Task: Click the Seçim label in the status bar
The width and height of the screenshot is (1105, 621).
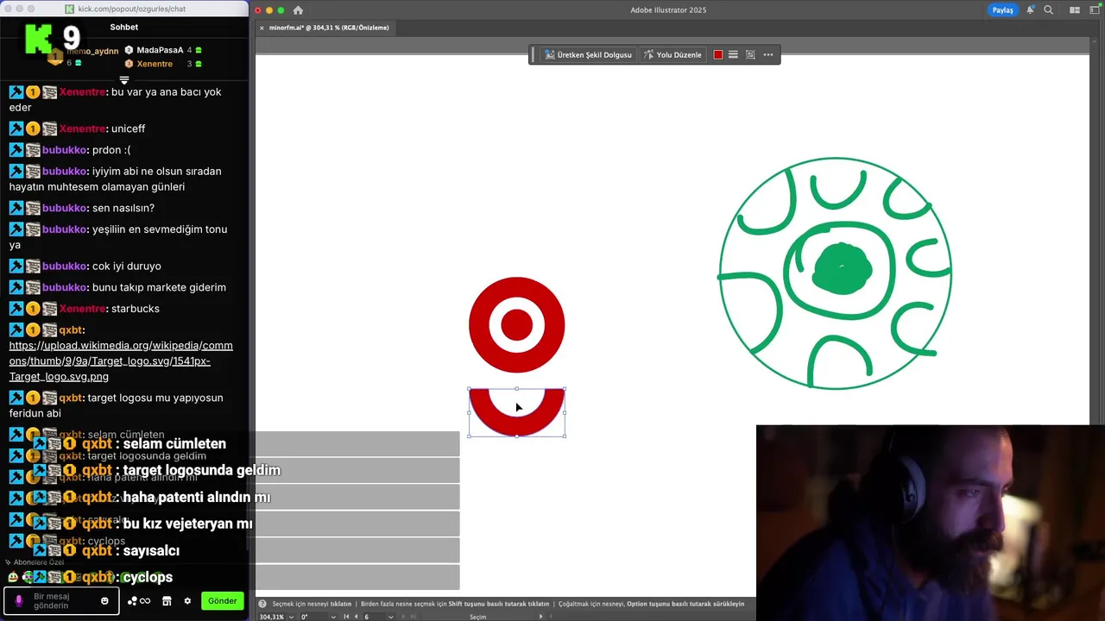Action: coord(478,617)
